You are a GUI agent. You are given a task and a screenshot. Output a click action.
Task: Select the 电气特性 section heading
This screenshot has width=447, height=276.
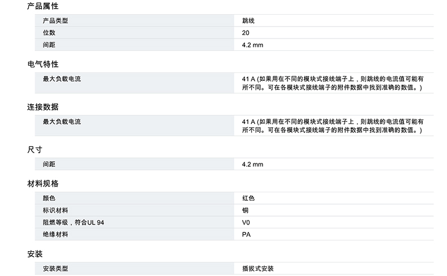tap(42, 64)
